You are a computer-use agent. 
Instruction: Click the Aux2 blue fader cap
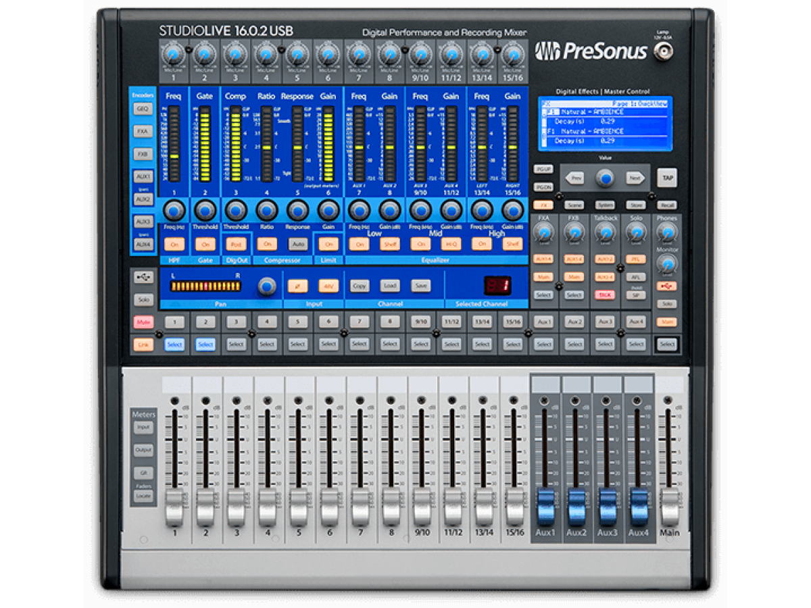coord(576,508)
